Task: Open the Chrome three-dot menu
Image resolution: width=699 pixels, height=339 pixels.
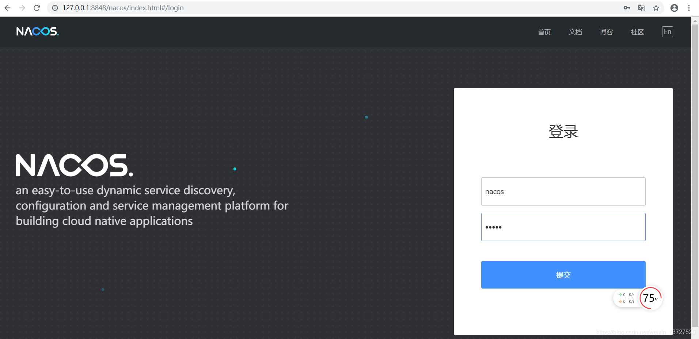Action: point(689,8)
